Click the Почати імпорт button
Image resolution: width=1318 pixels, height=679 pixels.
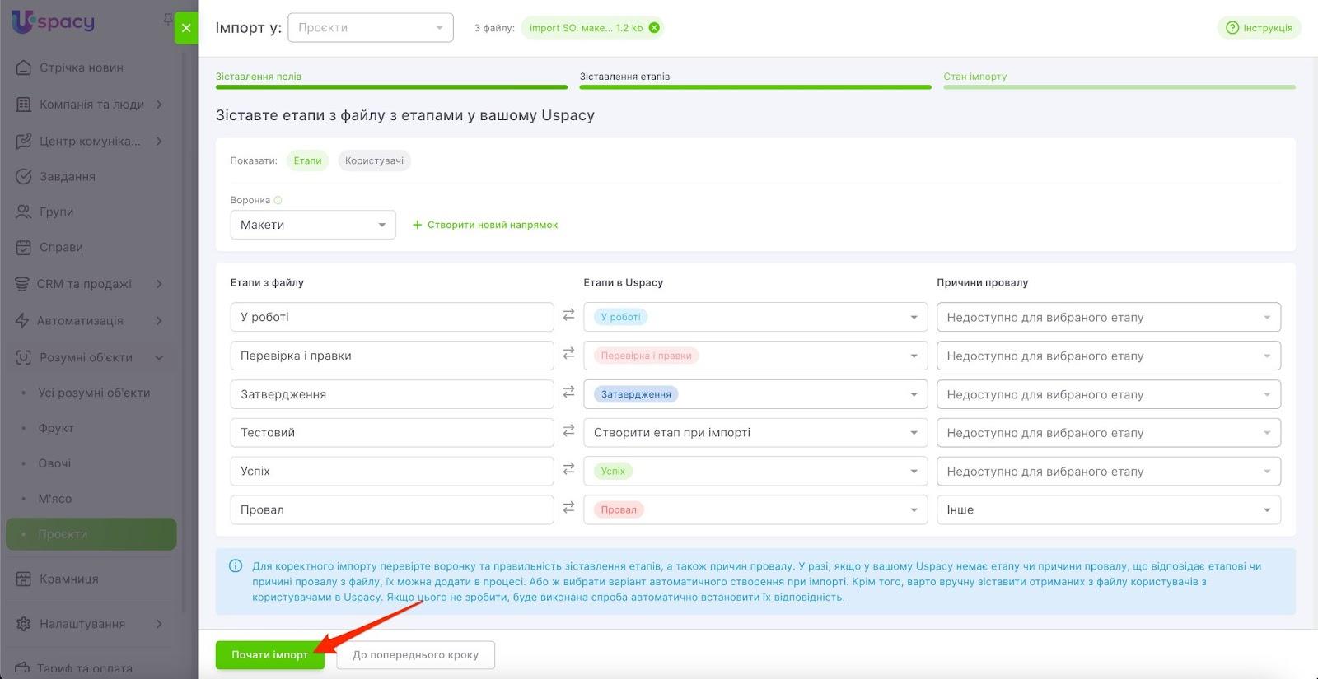click(270, 655)
